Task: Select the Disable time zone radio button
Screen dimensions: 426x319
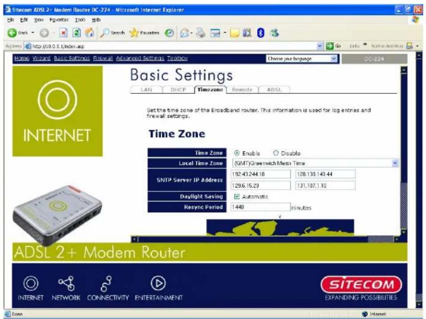Action: 276,153
